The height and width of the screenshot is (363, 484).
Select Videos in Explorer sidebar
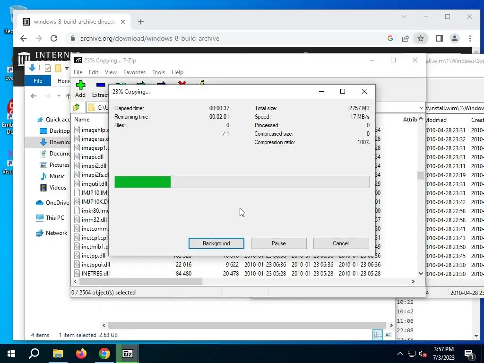[x=53, y=188]
